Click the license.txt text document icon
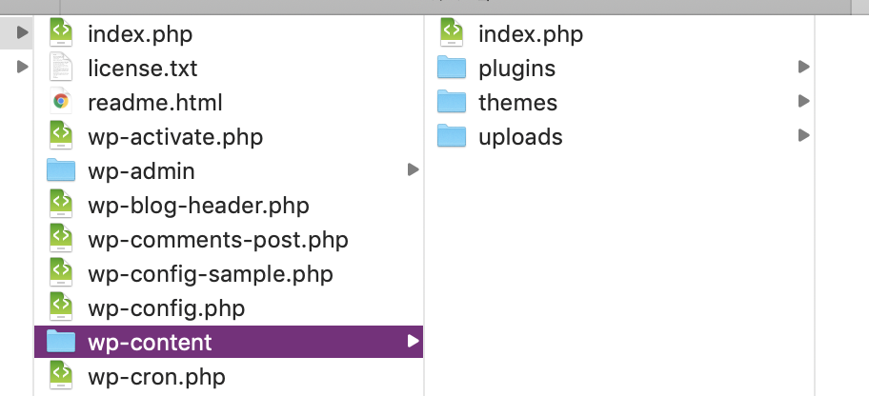869x396 pixels. tap(61, 68)
